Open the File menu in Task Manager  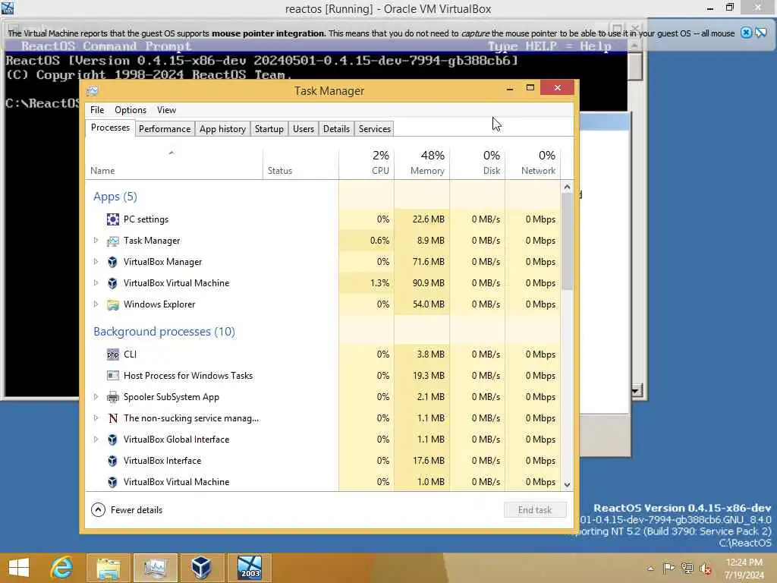(97, 110)
